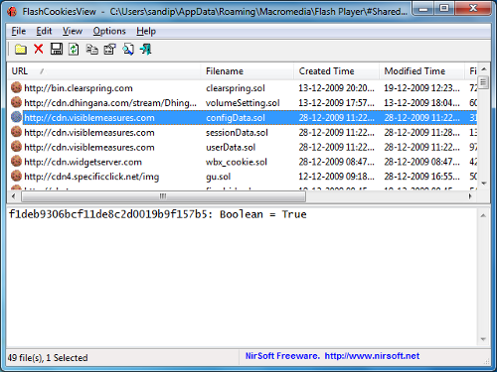Maximize the FlashCookiesView window
497x372 pixels.
pyautogui.click(x=444, y=9)
